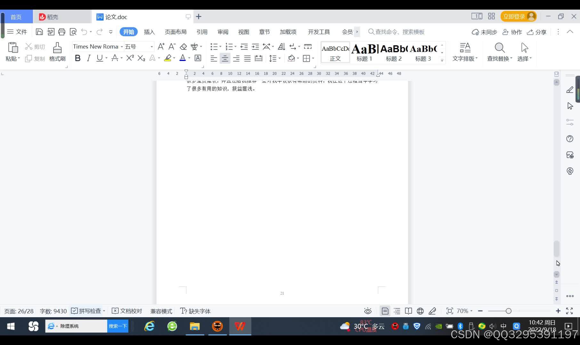The image size is (580, 345).
Task: Expand numbered list style dropdown
Action: [x=235, y=47]
